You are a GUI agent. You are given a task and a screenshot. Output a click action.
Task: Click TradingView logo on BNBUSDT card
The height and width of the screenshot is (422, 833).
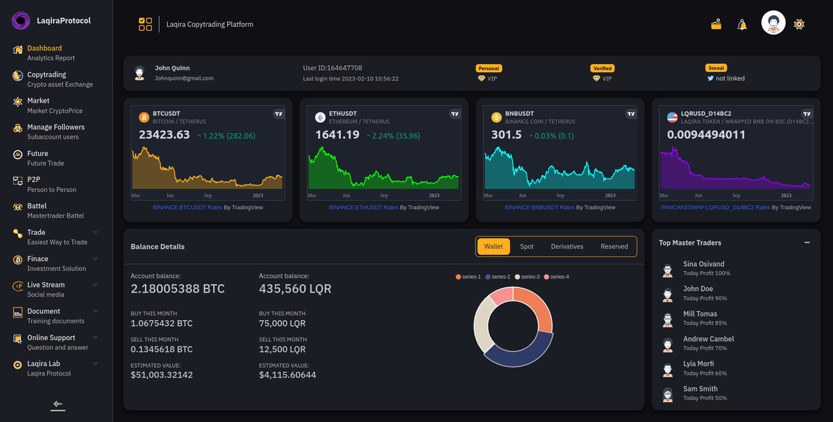[x=631, y=114]
